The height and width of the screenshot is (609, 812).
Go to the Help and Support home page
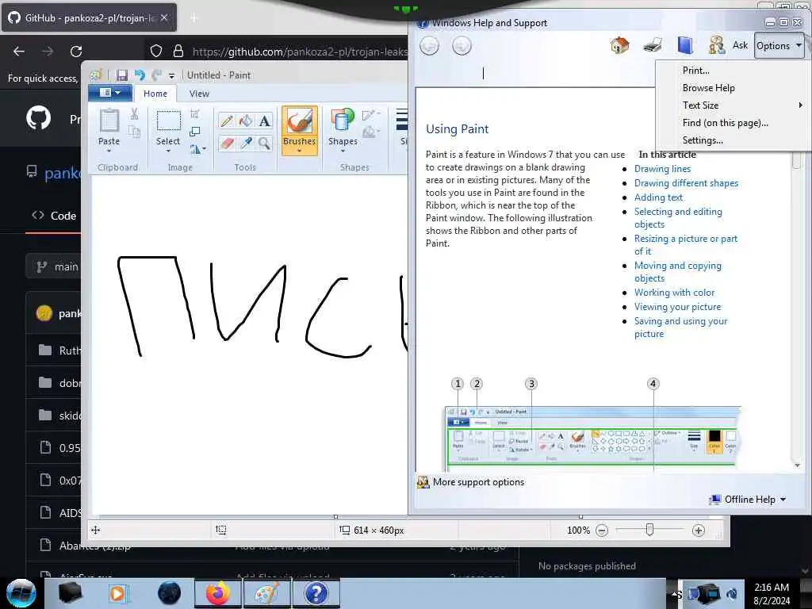click(x=619, y=45)
